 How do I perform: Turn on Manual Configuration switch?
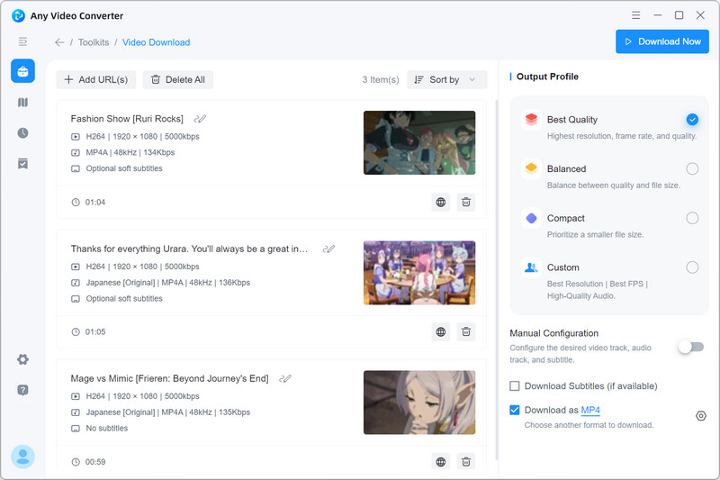point(691,347)
